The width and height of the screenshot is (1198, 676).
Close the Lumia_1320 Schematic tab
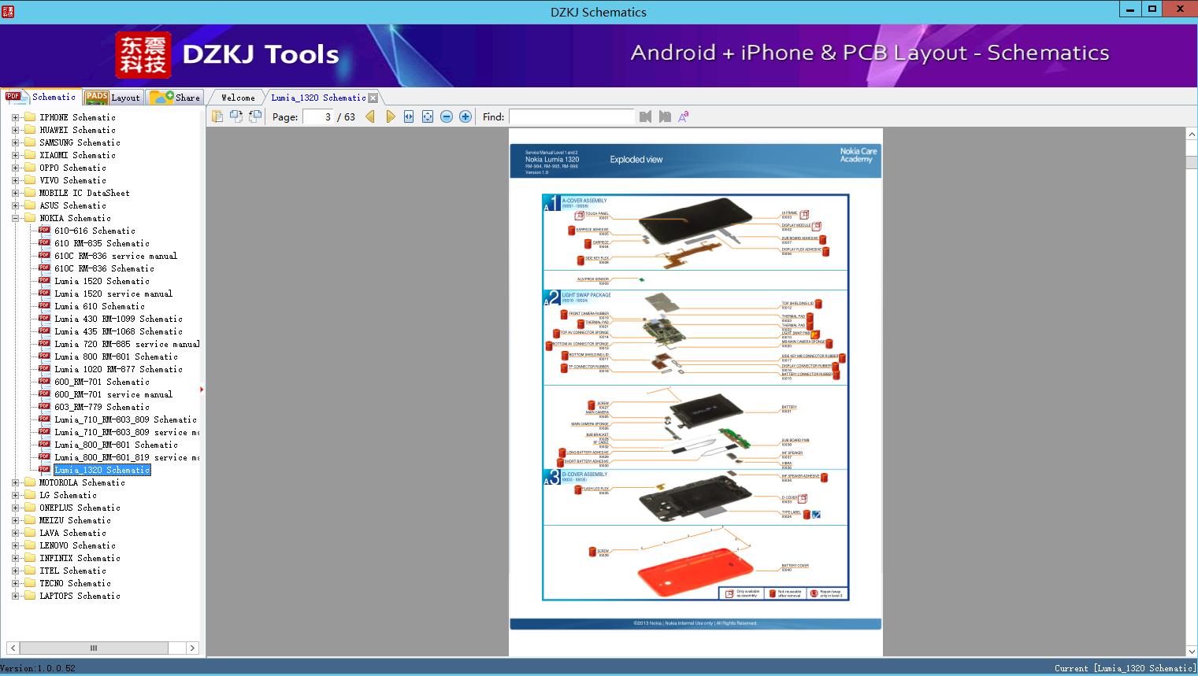(x=373, y=98)
